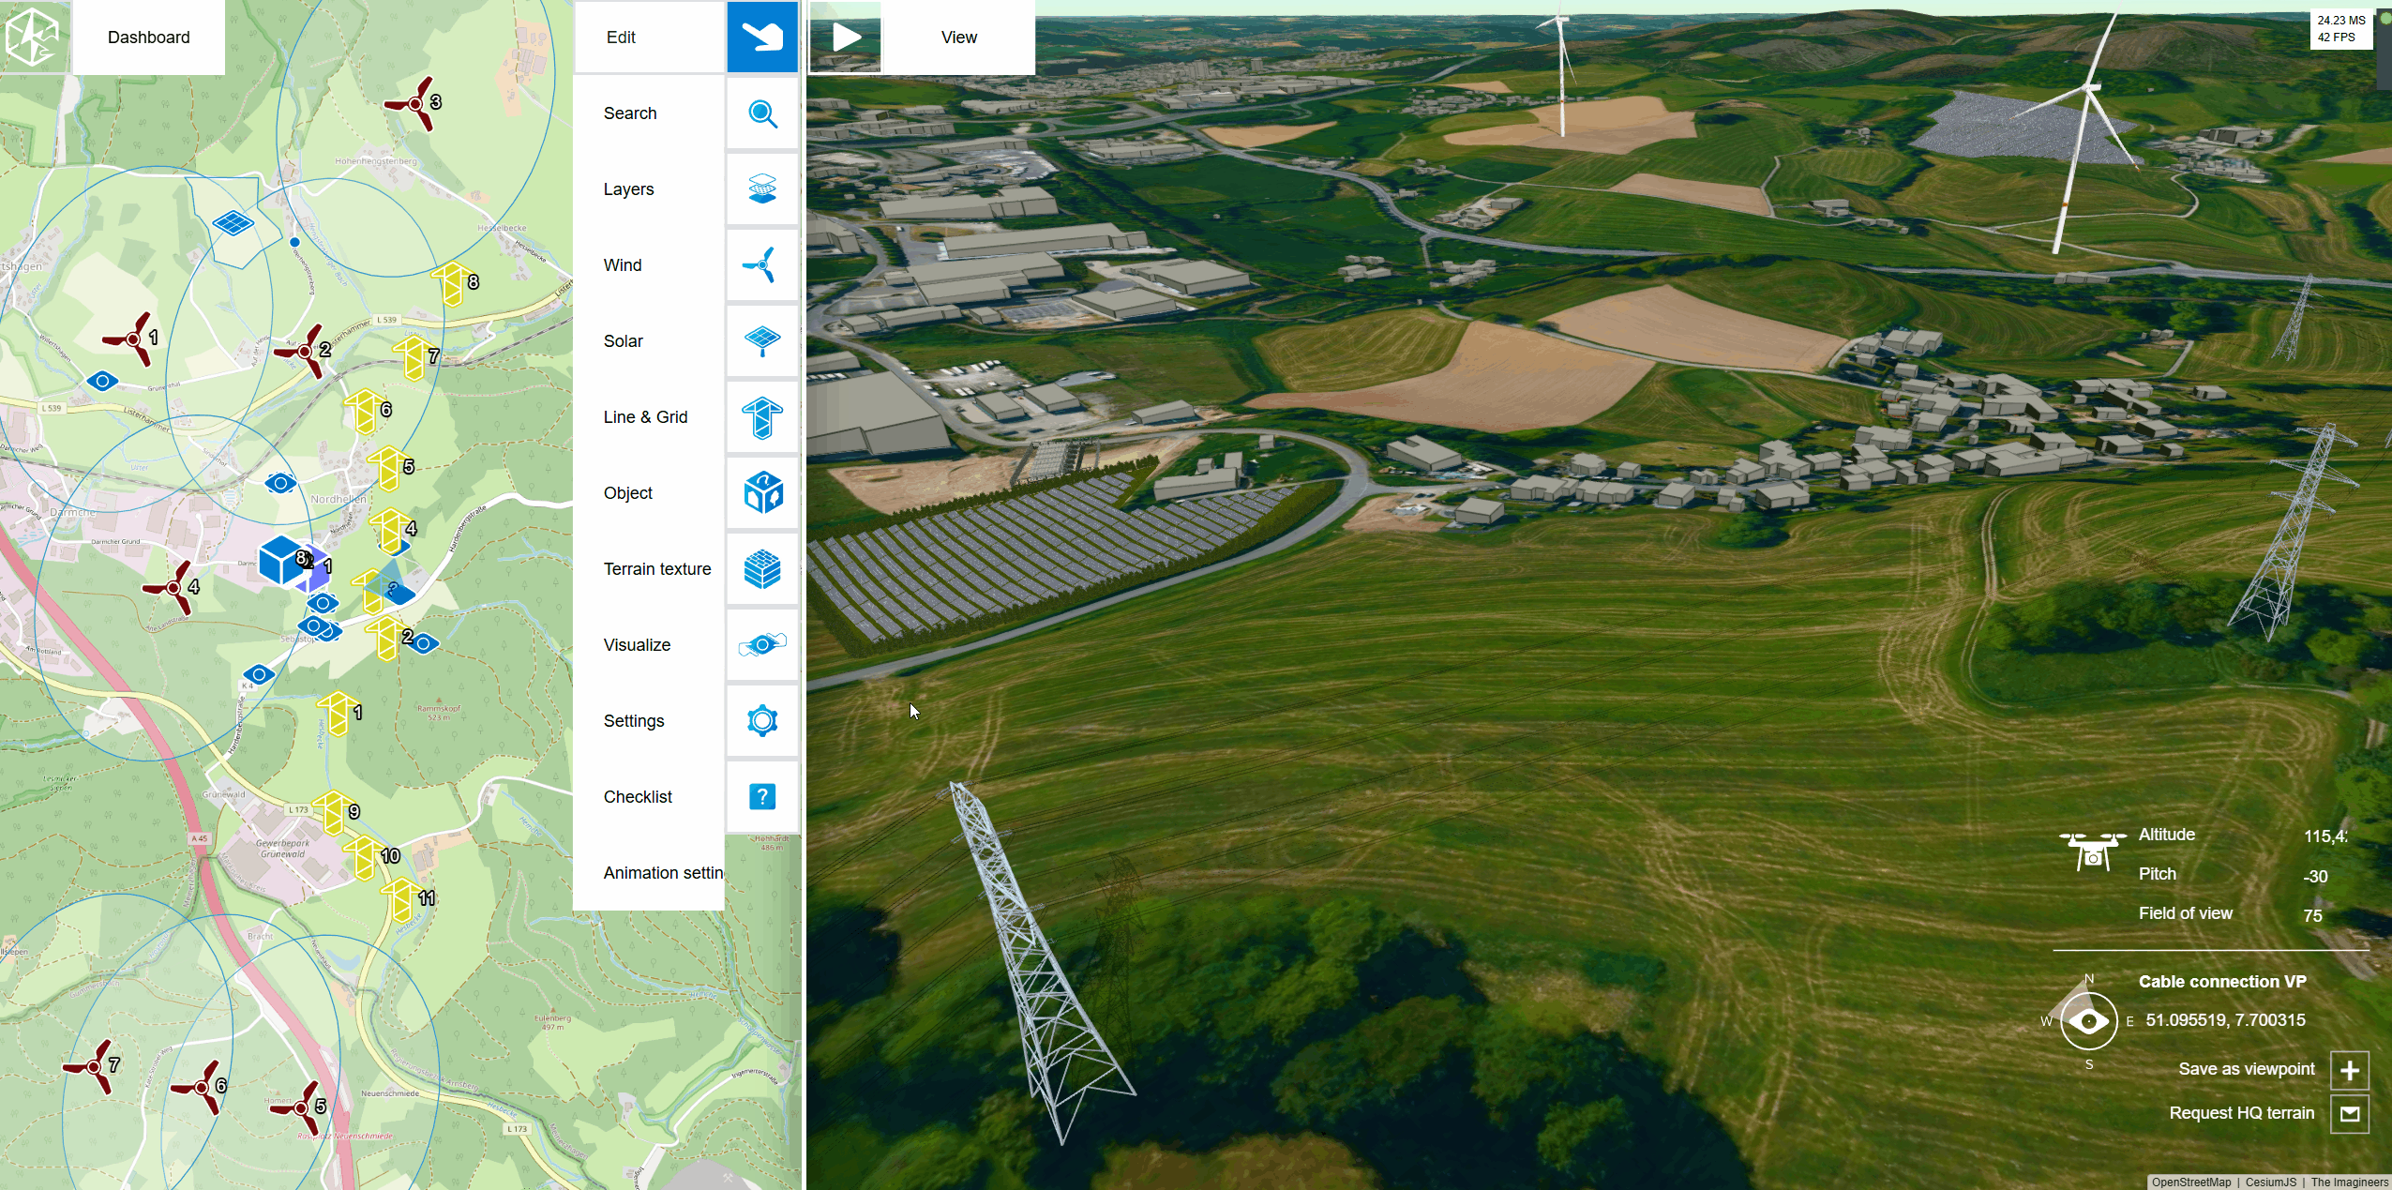The height and width of the screenshot is (1190, 2392).
Task: Select the View menu label
Action: pos(959,38)
